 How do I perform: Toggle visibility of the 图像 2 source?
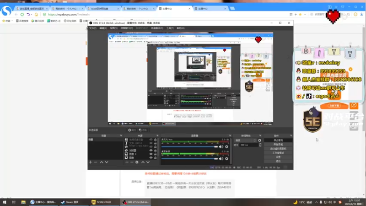(151, 154)
